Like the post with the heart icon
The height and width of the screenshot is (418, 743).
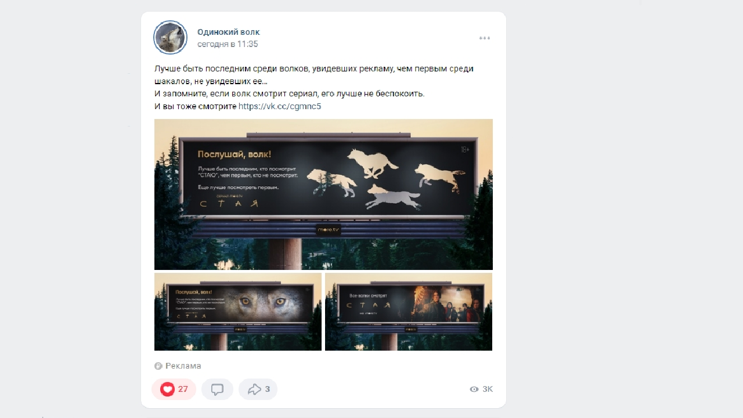coord(168,389)
